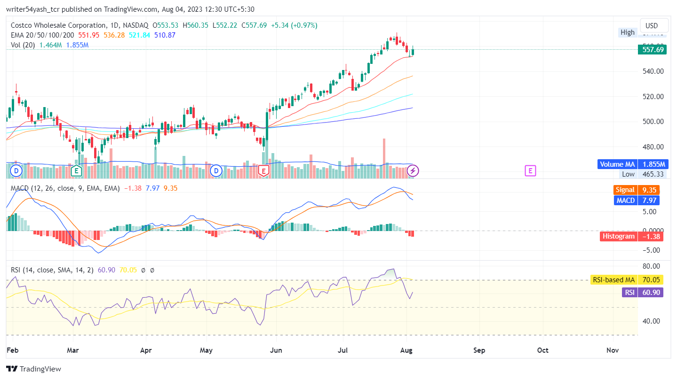The width and height of the screenshot is (677, 379).
Task: Click the orange EMA value 536.28
Action: [x=114, y=35]
